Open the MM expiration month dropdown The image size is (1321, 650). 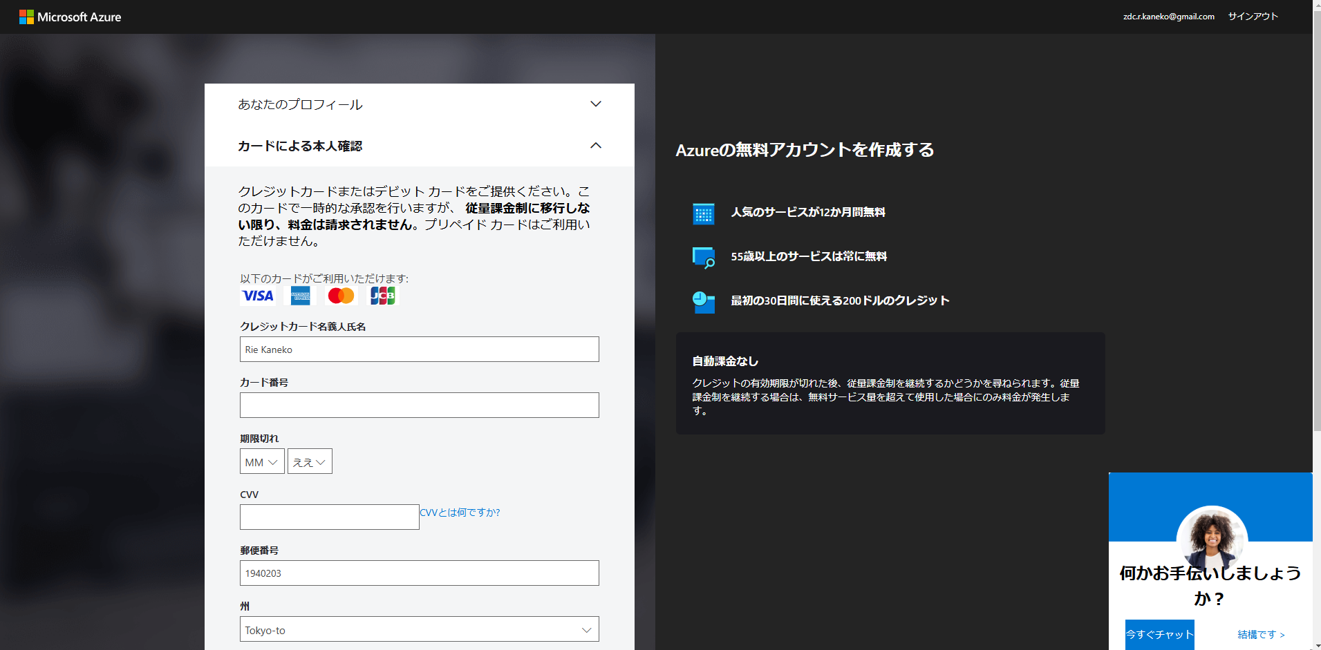[x=261, y=461]
